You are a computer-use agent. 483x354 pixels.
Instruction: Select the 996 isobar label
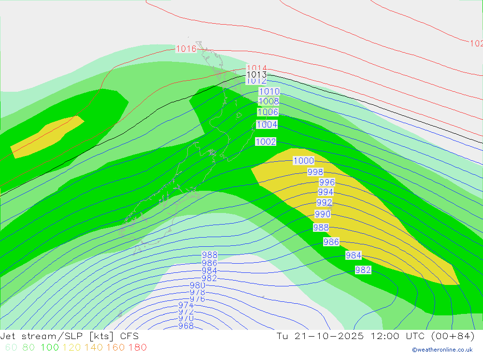click(327, 182)
